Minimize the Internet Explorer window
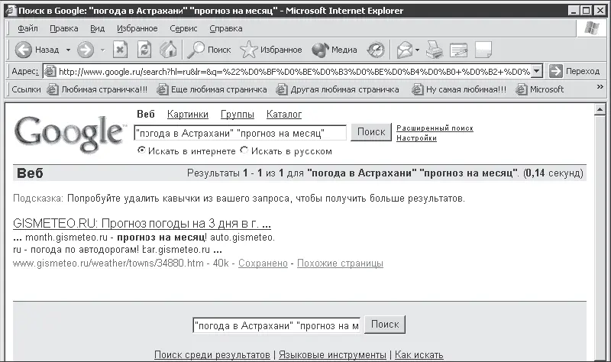611x362 pixels. (574, 11)
